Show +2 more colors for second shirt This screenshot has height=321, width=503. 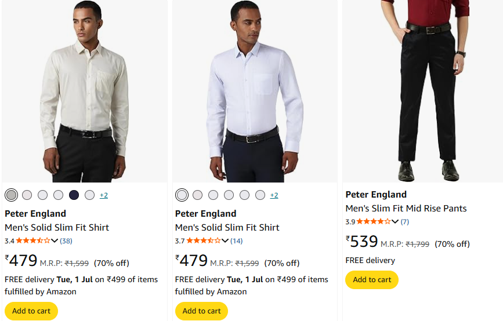click(x=274, y=195)
